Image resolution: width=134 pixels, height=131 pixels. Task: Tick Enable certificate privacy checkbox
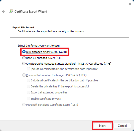pos(28,99)
